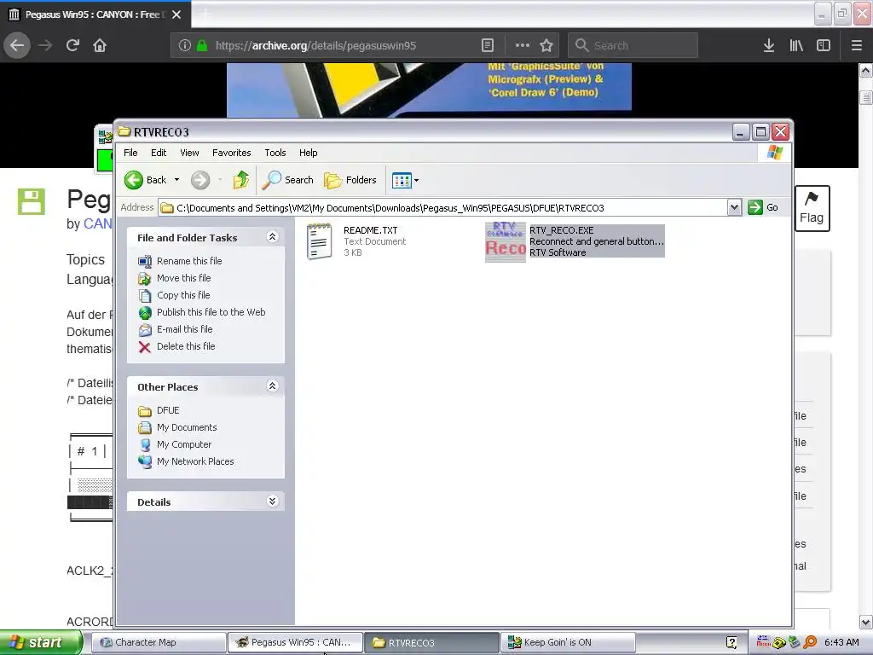Image resolution: width=873 pixels, height=655 pixels.
Task: Open the Back history dropdown arrow
Action: tap(176, 180)
